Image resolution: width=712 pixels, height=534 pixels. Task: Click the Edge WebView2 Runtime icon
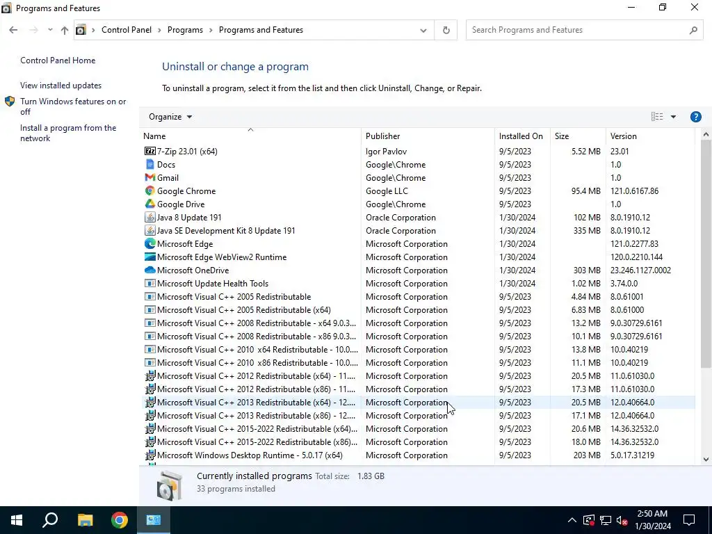pos(150,257)
